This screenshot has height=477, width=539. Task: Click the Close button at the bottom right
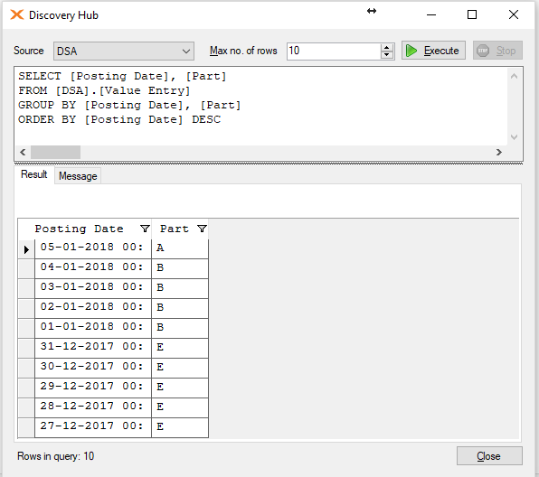[489, 456]
